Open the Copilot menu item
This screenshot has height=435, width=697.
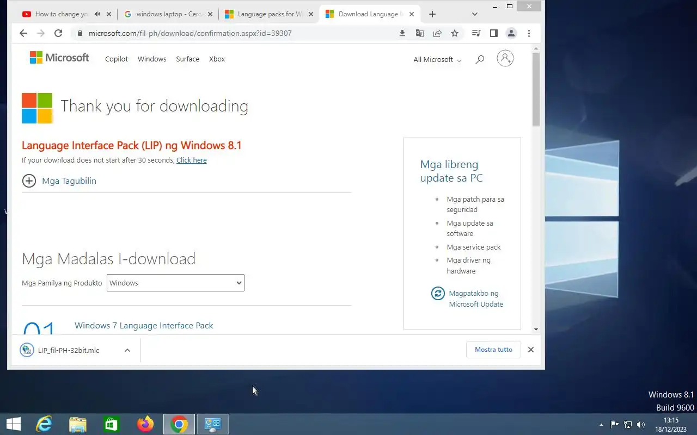click(117, 59)
